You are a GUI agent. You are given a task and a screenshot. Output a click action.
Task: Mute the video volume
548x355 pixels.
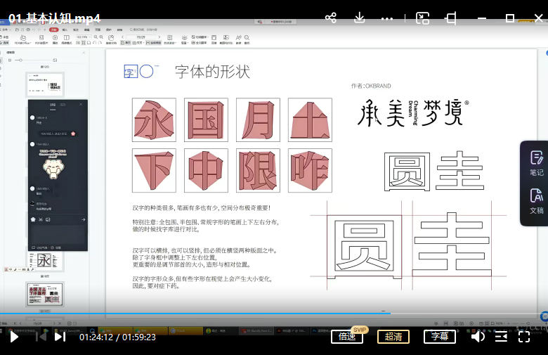click(478, 337)
